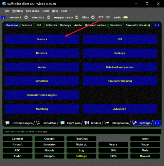Open the Test menu

pyautogui.click(x=64, y=11)
